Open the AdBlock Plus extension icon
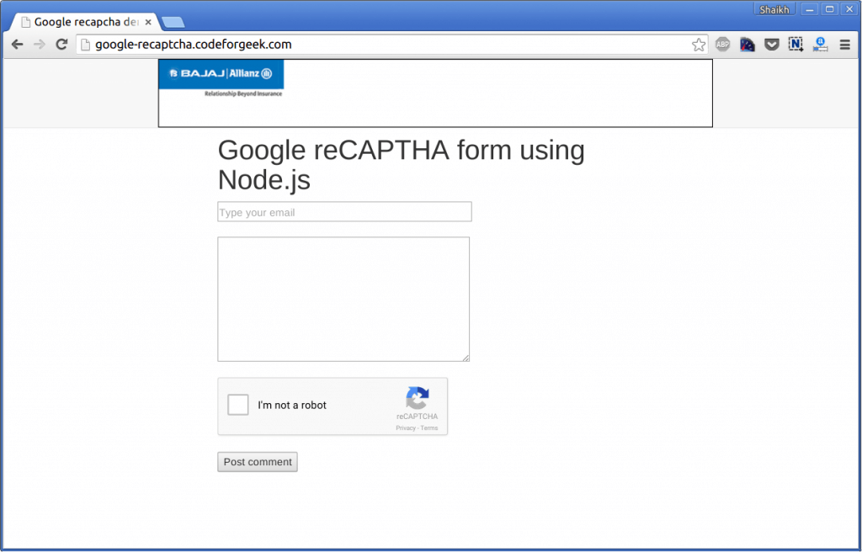 tap(722, 44)
